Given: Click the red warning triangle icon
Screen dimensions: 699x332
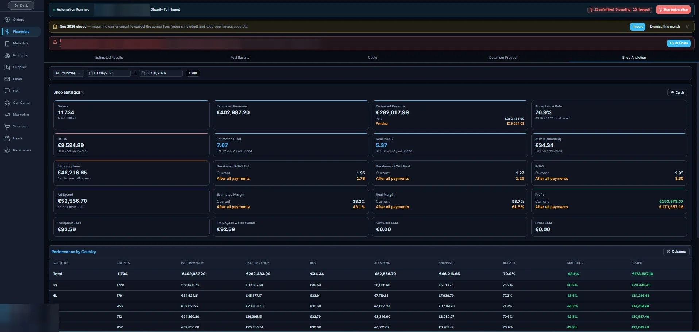Looking at the screenshot, I should click(x=55, y=42).
